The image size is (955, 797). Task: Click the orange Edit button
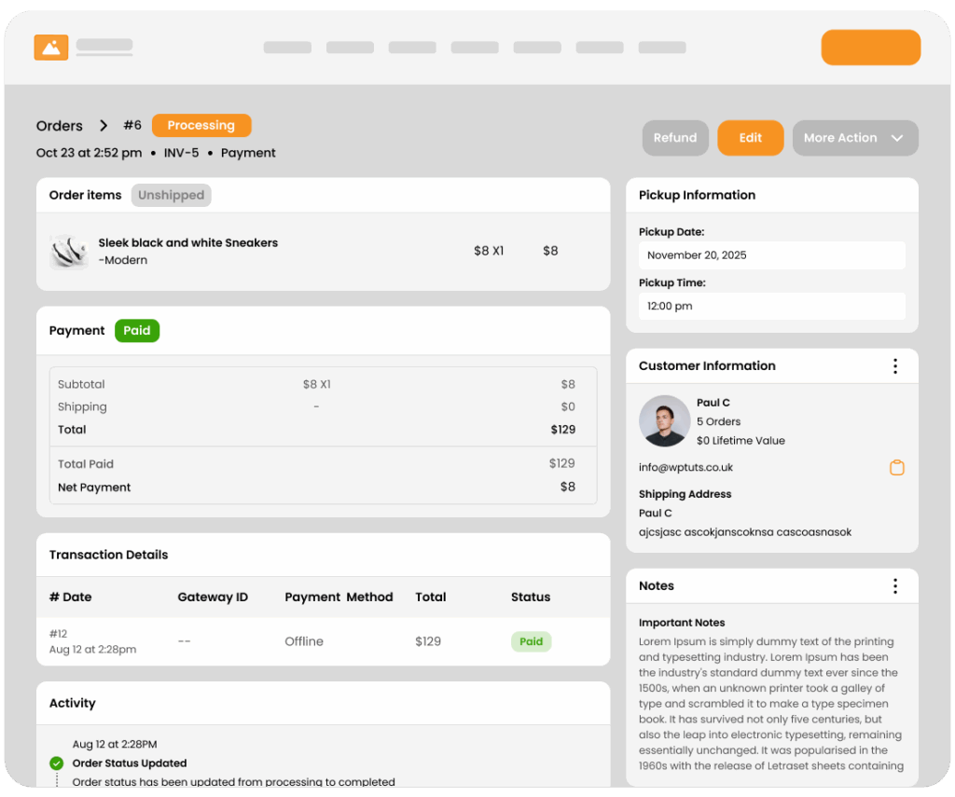750,138
